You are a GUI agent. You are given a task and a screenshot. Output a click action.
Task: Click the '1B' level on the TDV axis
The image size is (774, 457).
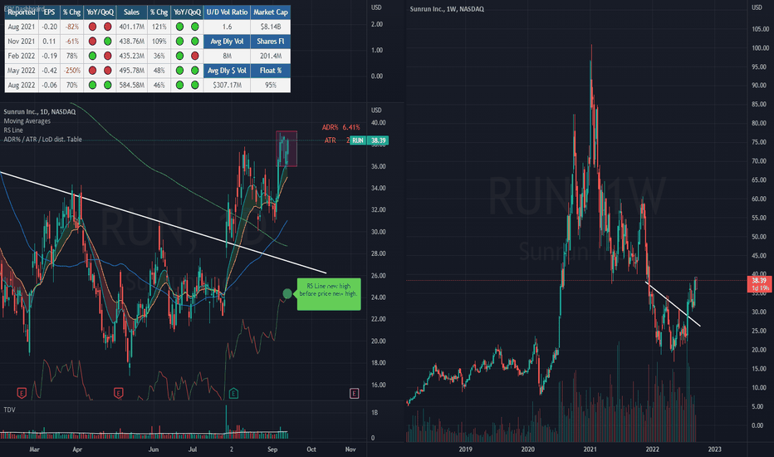375,412
